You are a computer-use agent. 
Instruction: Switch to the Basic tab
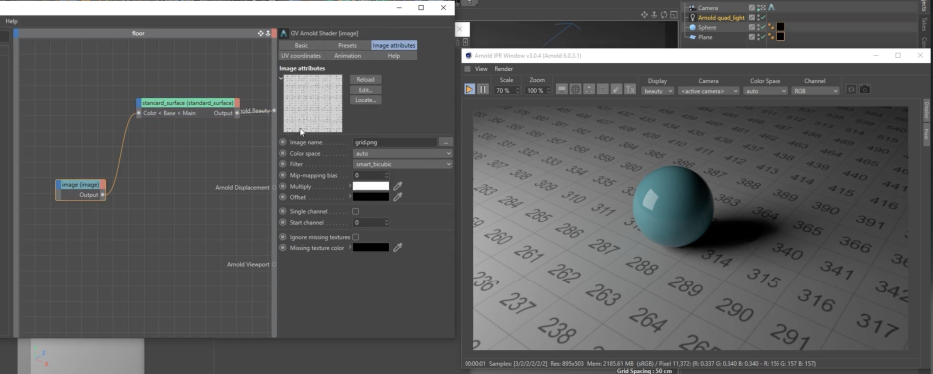click(301, 45)
